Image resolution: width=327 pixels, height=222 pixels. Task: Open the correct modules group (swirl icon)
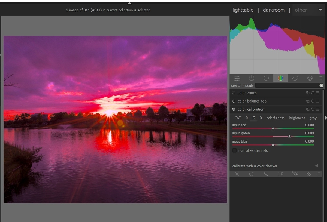click(295, 78)
